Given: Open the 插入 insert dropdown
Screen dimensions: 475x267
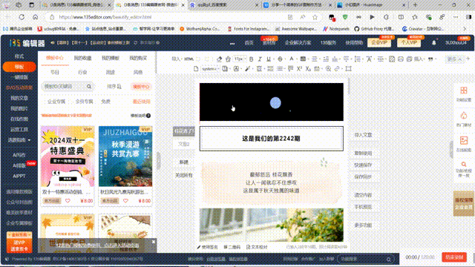Looking at the screenshot, I should point(419,59).
